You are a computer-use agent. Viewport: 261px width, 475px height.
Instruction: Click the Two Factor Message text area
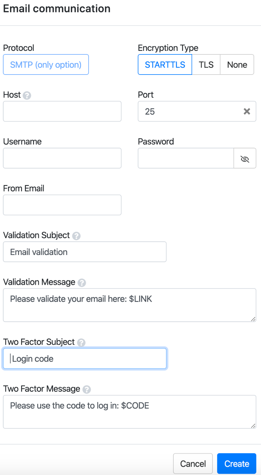point(129,411)
